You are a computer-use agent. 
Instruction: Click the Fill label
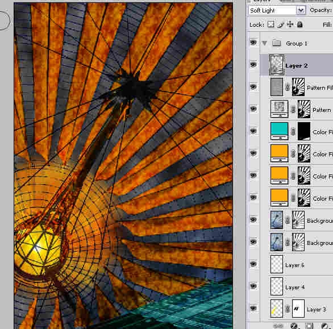pyautogui.click(x=327, y=25)
